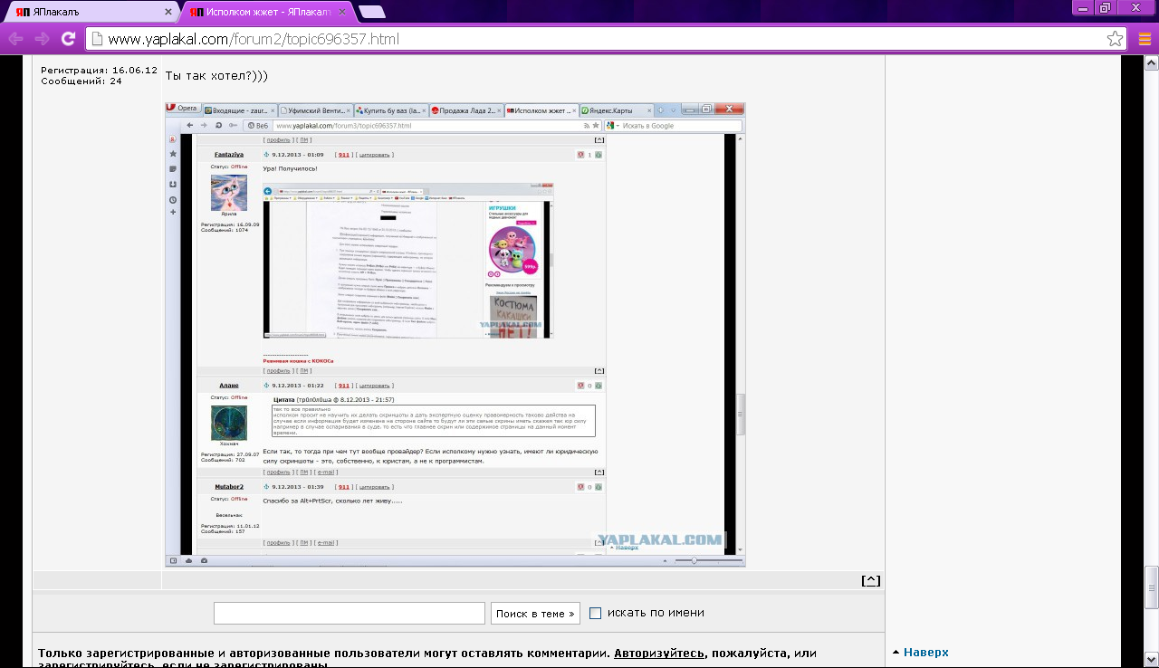Click the URL in the address bar
Screen dimensions: 1159x668
point(254,39)
